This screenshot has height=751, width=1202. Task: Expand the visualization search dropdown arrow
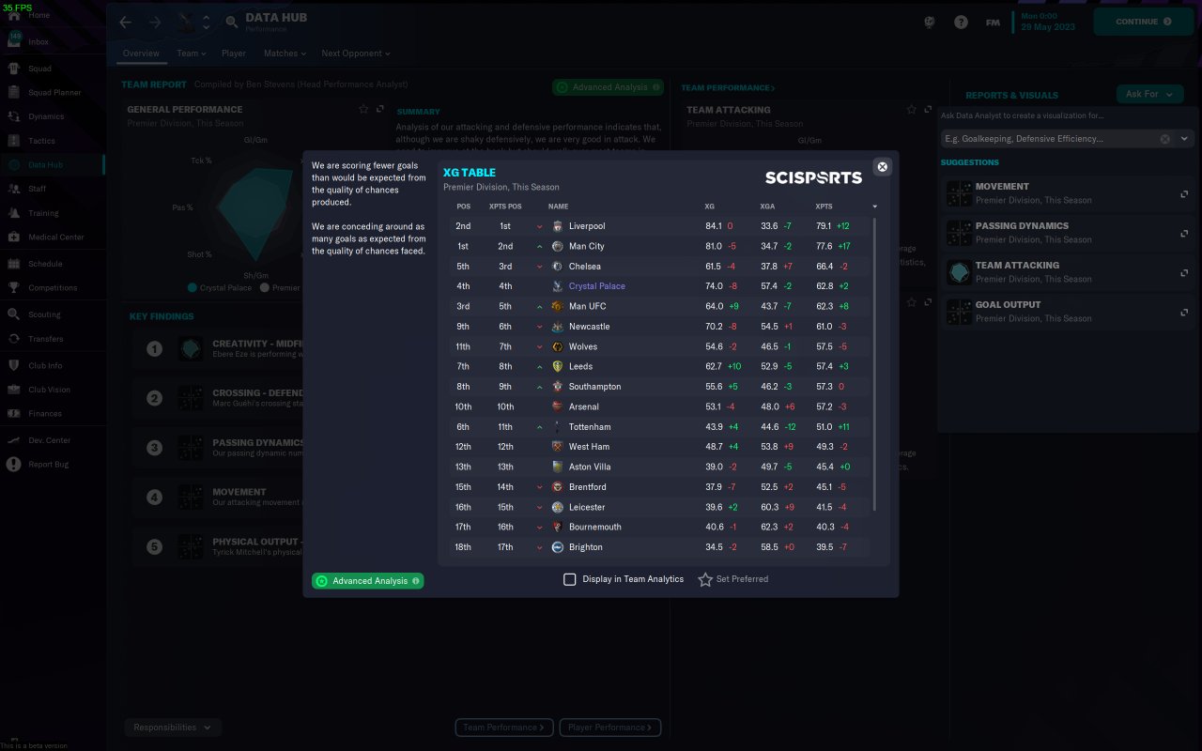(1184, 139)
